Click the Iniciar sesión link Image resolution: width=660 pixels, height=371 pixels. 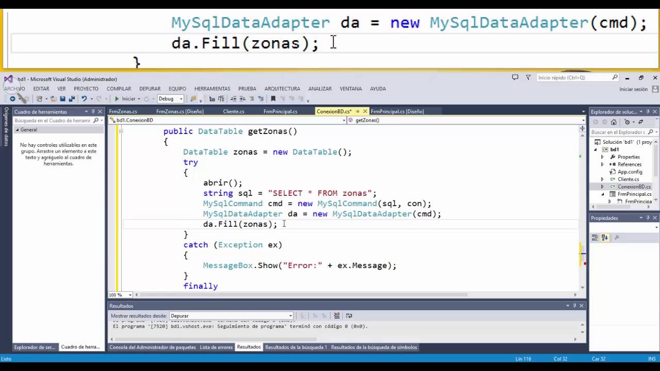point(633,89)
